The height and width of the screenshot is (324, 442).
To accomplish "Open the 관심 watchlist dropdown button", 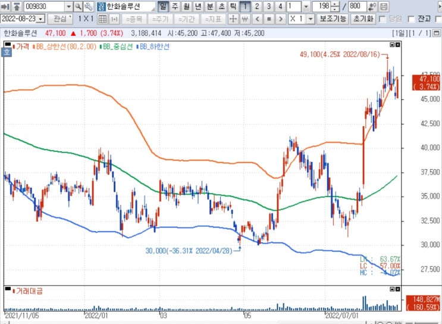I will click(60, 19).
